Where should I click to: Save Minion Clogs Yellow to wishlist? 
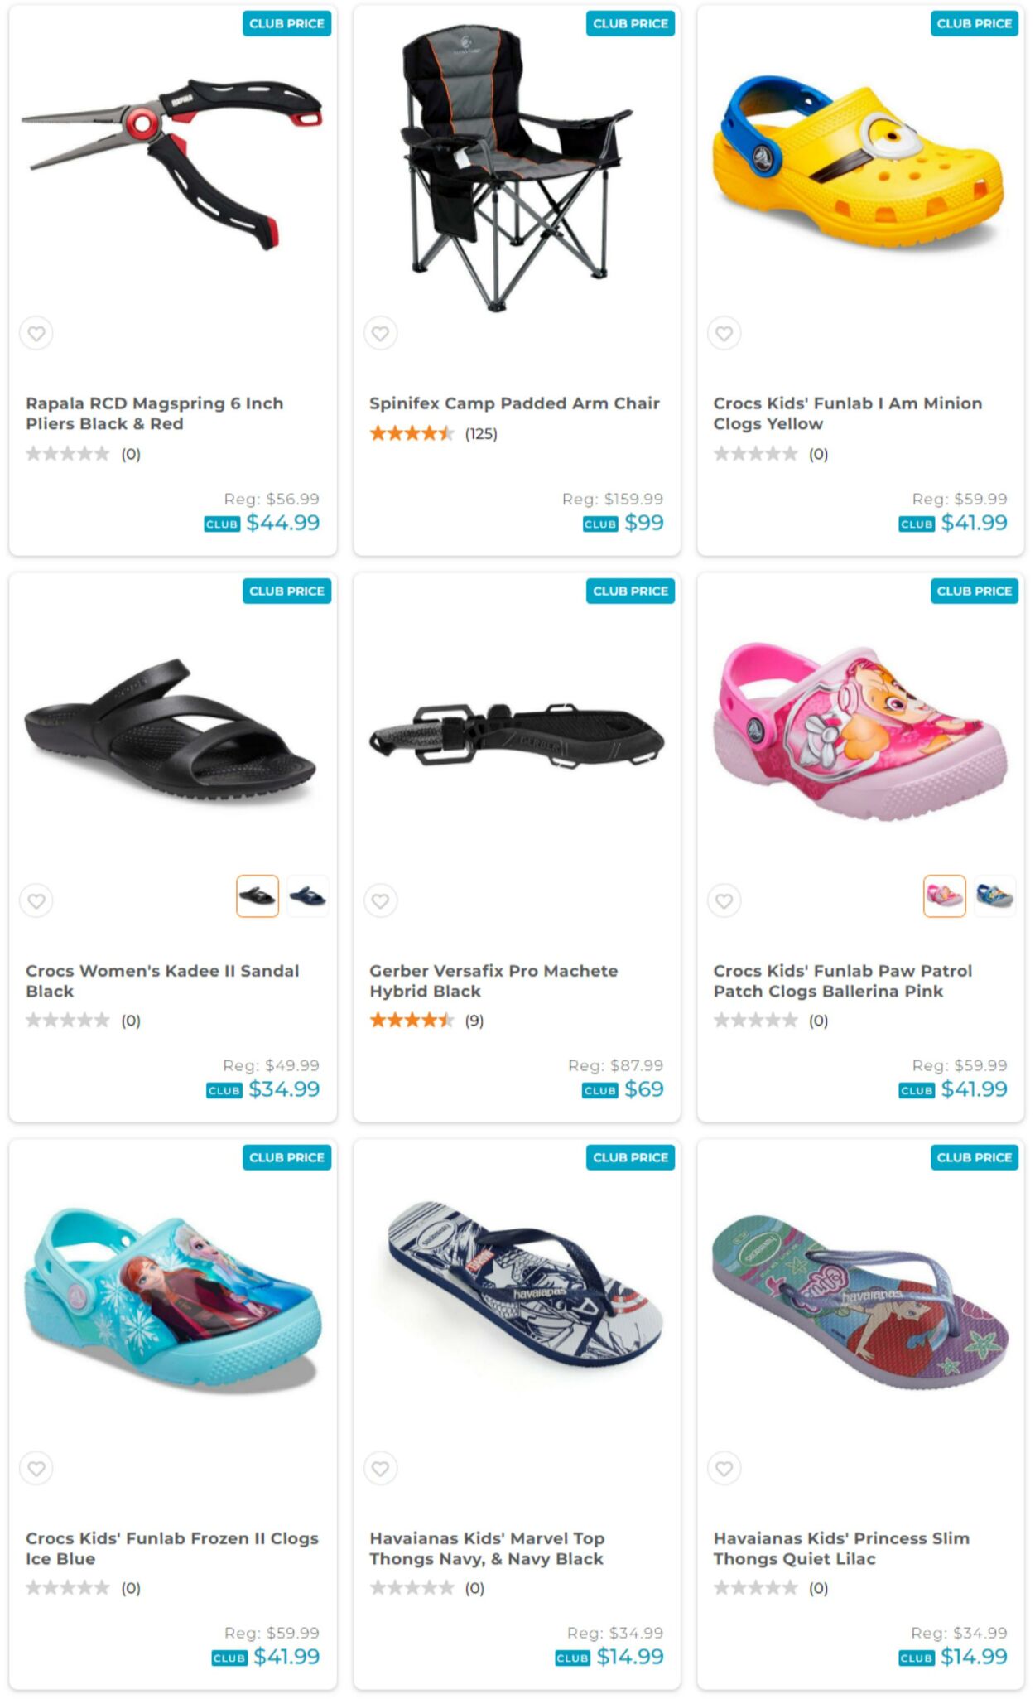tap(724, 334)
